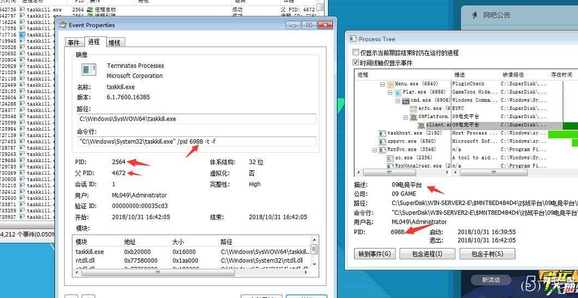Image resolution: width=578 pixels, height=298 pixels.
Task: Collapse the Play.exe (6888) tree node
Action: (x=390, y=92)
